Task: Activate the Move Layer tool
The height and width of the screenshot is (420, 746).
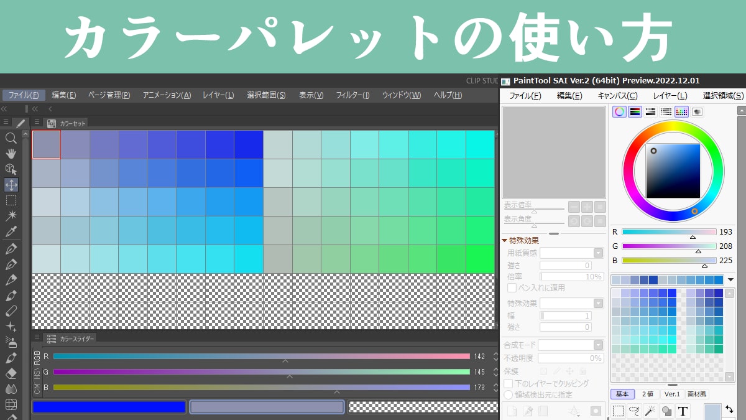Action: 11,185
